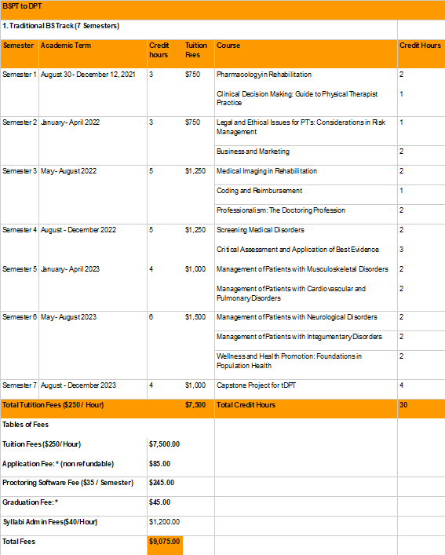This screenshot has height=555, width=445.
Task: Select 'Critical Assessment and Application of Best Evidence'
Action: tap(297, 250)
